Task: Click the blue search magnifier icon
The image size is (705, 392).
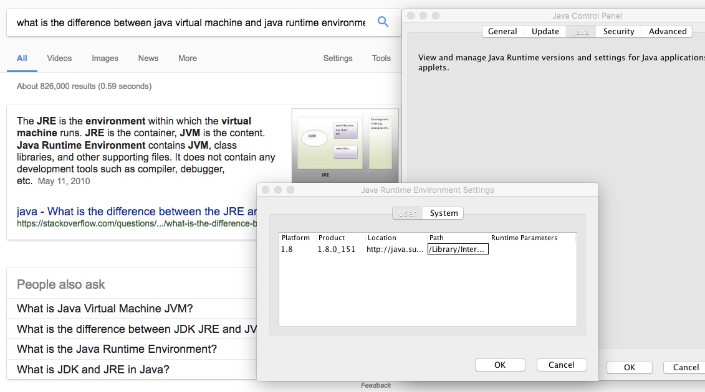Action: click(383, 22)
